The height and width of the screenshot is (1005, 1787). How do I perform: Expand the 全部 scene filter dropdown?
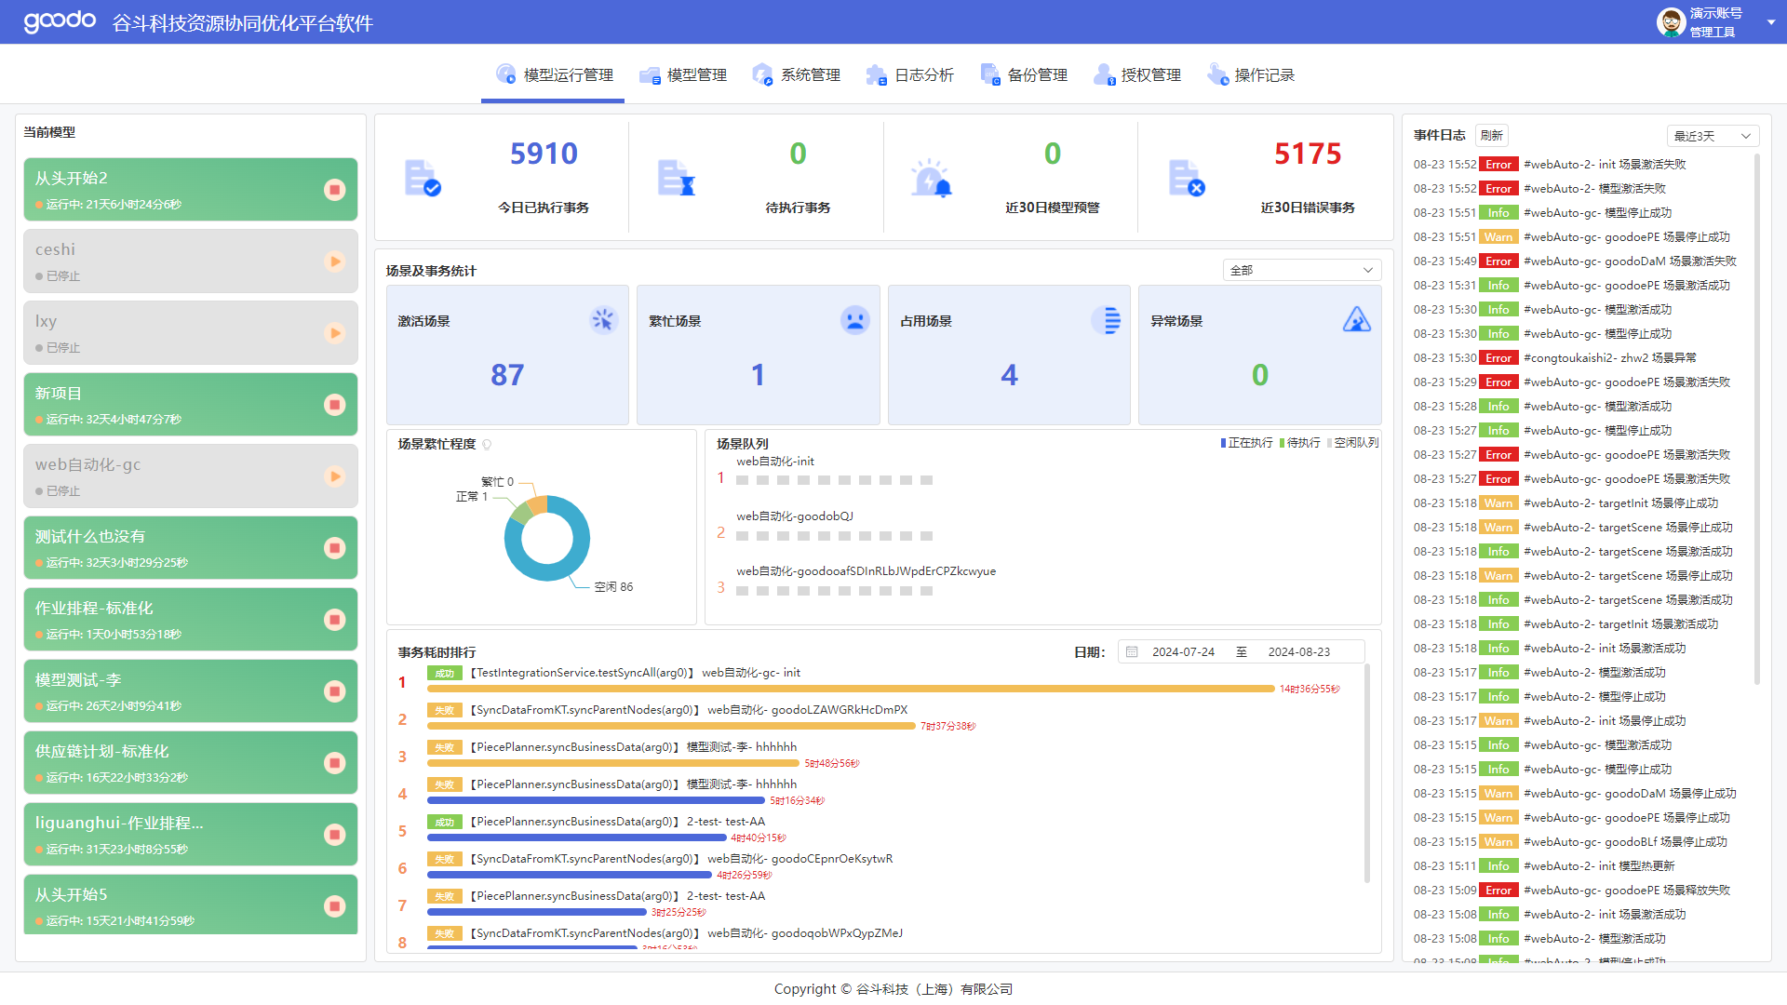(x=1301, y=270)
